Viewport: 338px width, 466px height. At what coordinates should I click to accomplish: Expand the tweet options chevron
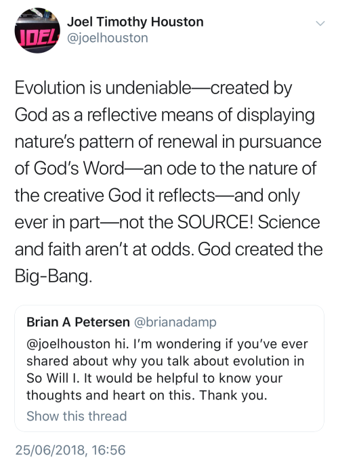(x=320, y=23)
